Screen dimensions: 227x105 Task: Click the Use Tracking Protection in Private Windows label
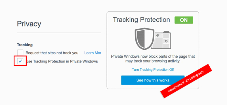pos(62,61)
